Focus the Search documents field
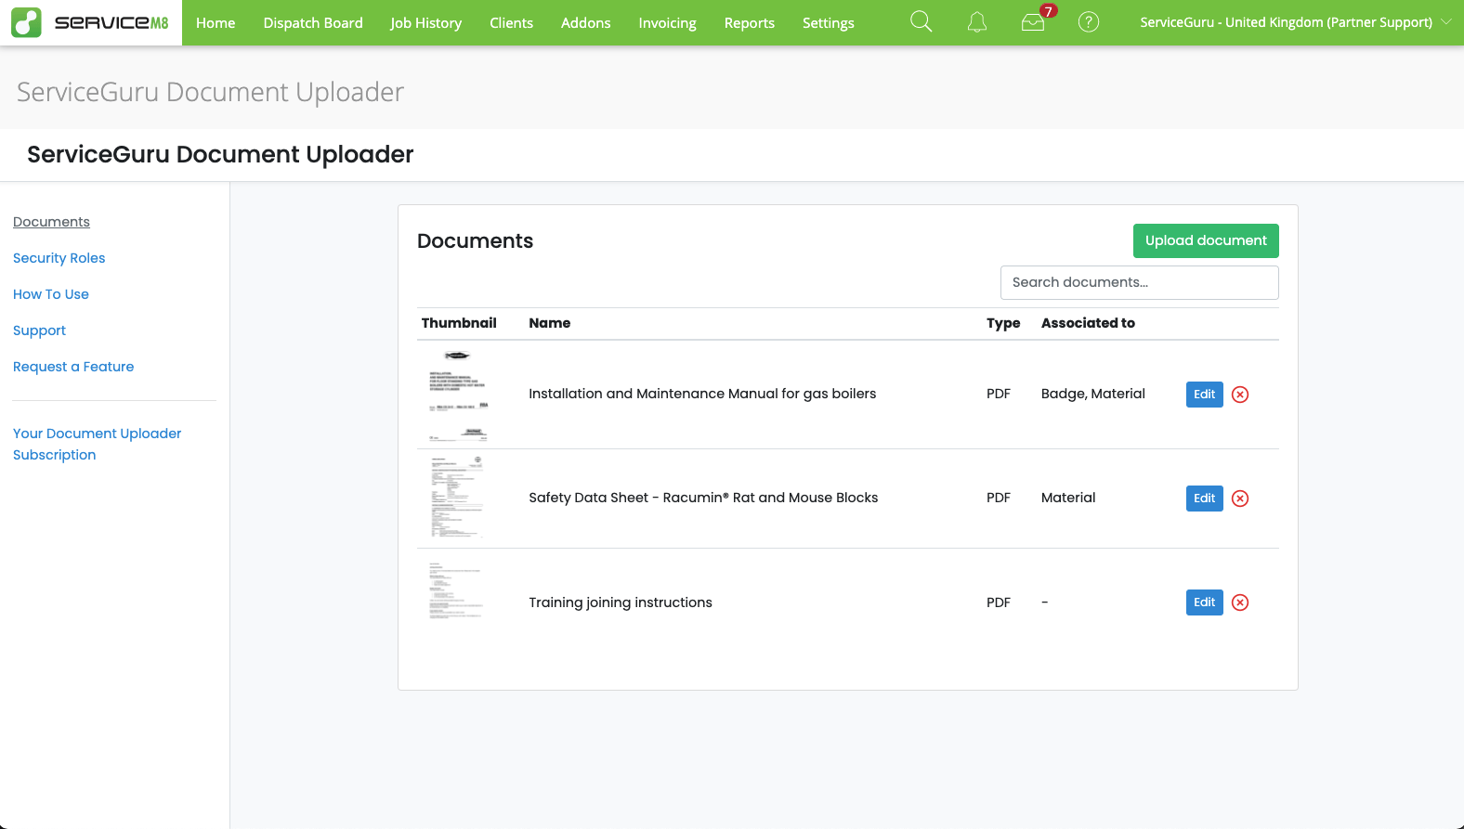1464x829 pixels. [x=1140, y=282]
